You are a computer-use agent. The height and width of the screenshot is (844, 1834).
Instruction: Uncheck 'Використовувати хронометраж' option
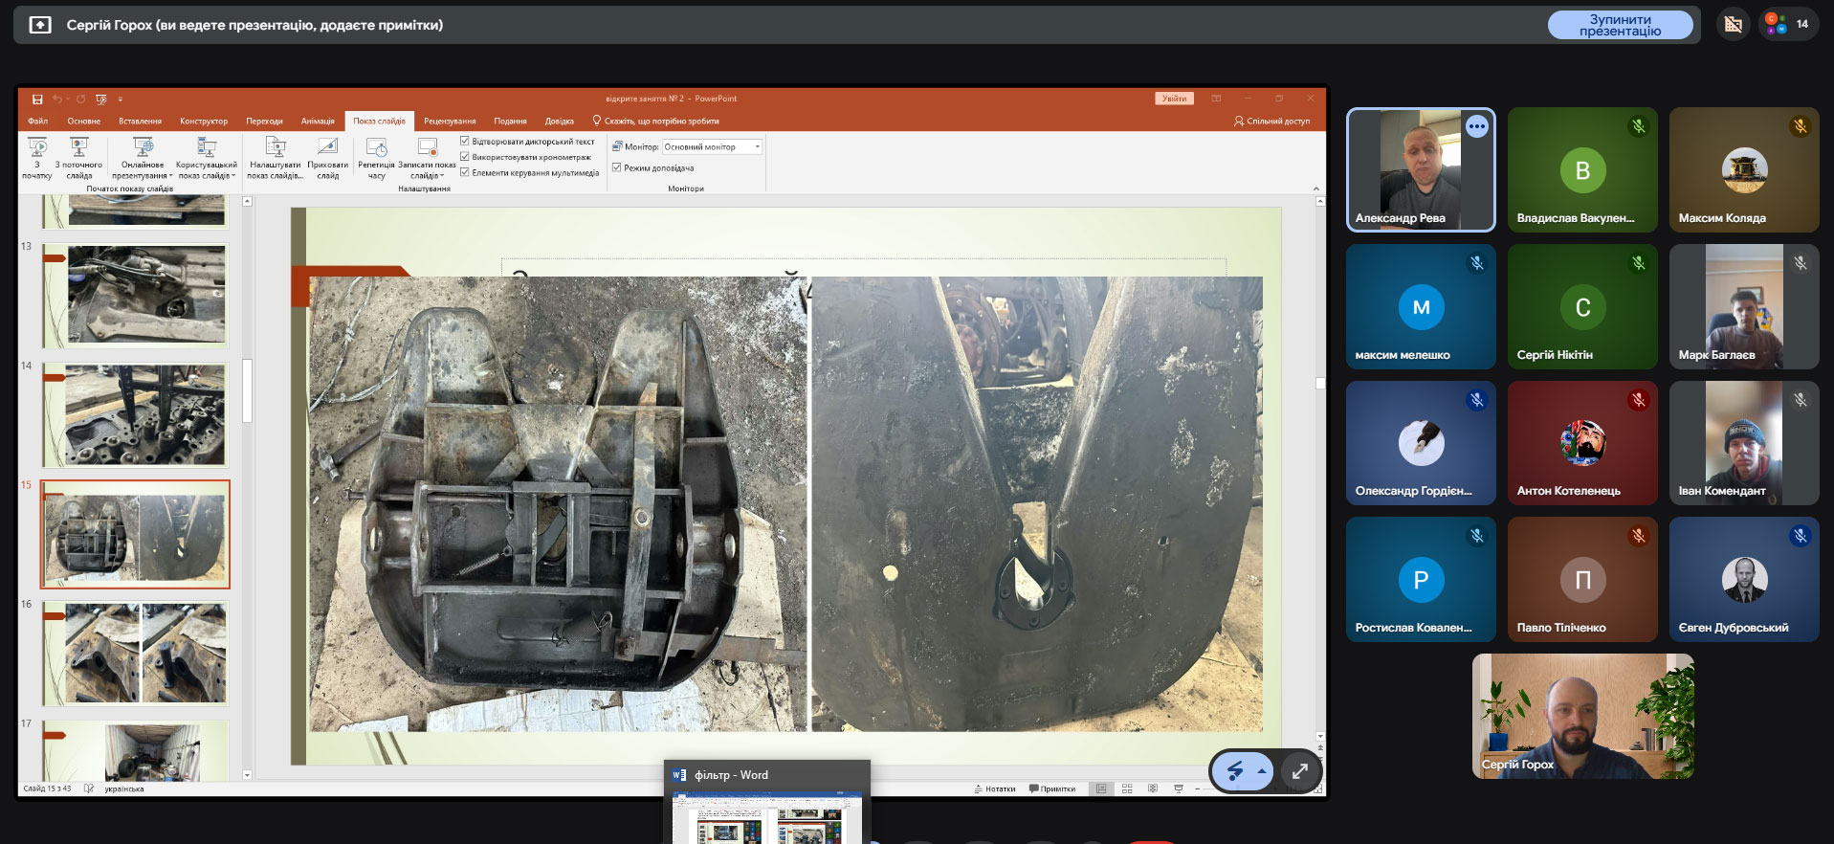tap(465, 157)
